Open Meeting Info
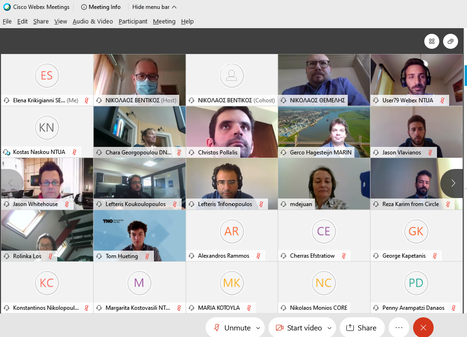The width and height of the screenshot is (467, 337). (x=100, y=7)
